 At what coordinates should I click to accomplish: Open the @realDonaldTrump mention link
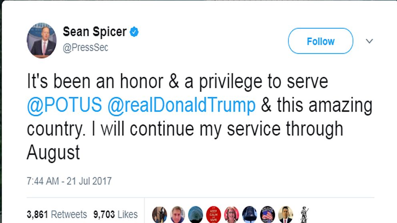tap(181, 106)
